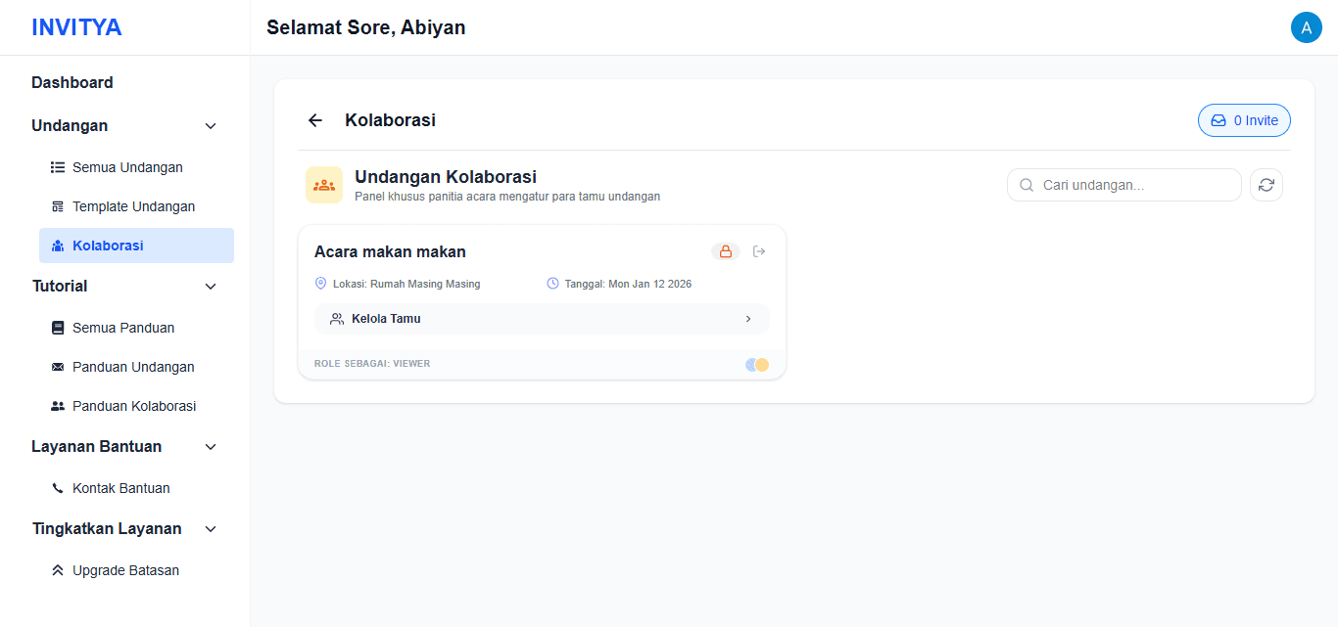Click the back arrow next to Kolaborasi heading
The width and height of the screenshot is (1338, 627).
tap(314, 119)
